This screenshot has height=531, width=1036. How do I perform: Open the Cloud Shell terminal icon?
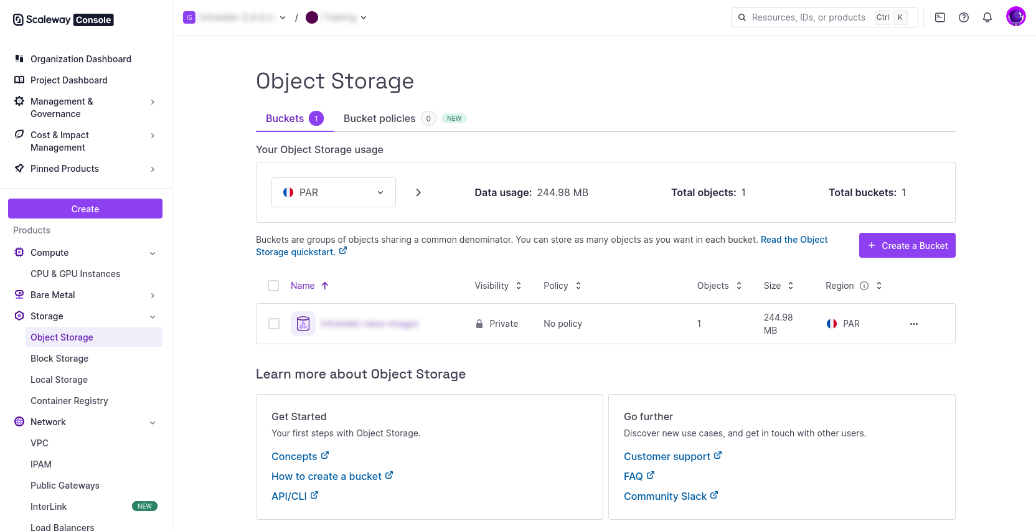pyautogui.click(x=940, y=17)
